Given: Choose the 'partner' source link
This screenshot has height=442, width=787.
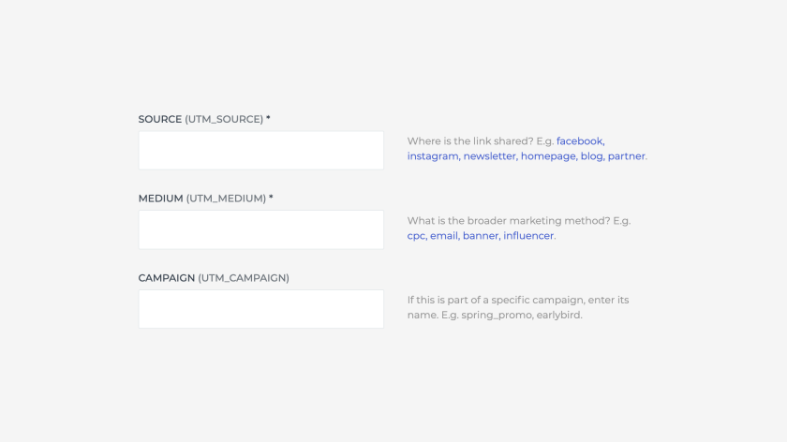Looking at the screenshot, I should pos(626,156).
